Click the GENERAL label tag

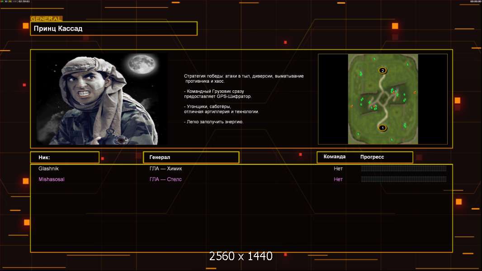click(x=47, y=19)
